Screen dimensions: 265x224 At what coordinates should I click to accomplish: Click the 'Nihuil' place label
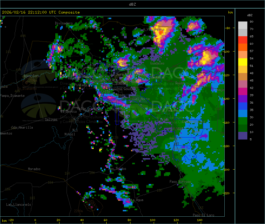(70, 134)
